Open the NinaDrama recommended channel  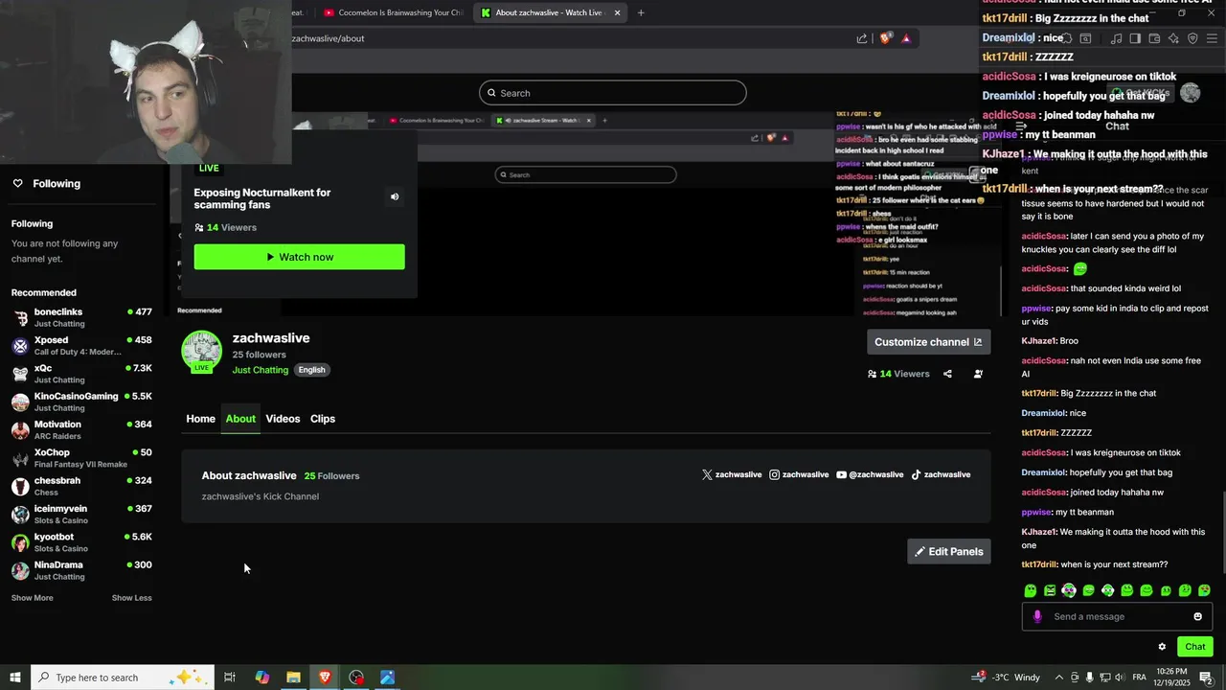81,570
